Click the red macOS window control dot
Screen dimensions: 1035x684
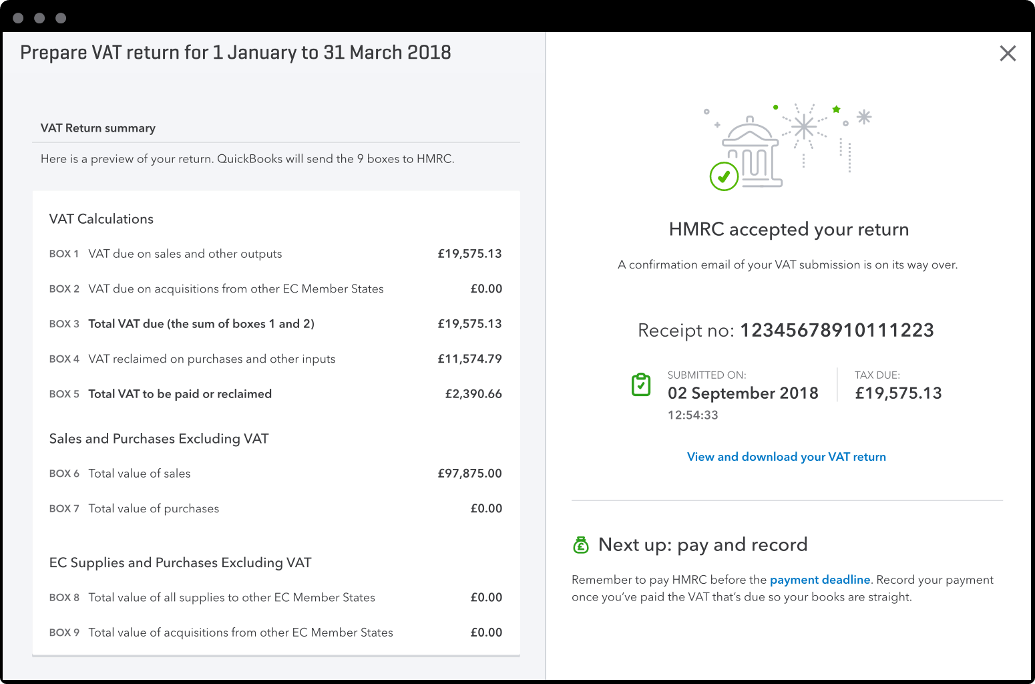pyautogui.click(x=17, y=17)
